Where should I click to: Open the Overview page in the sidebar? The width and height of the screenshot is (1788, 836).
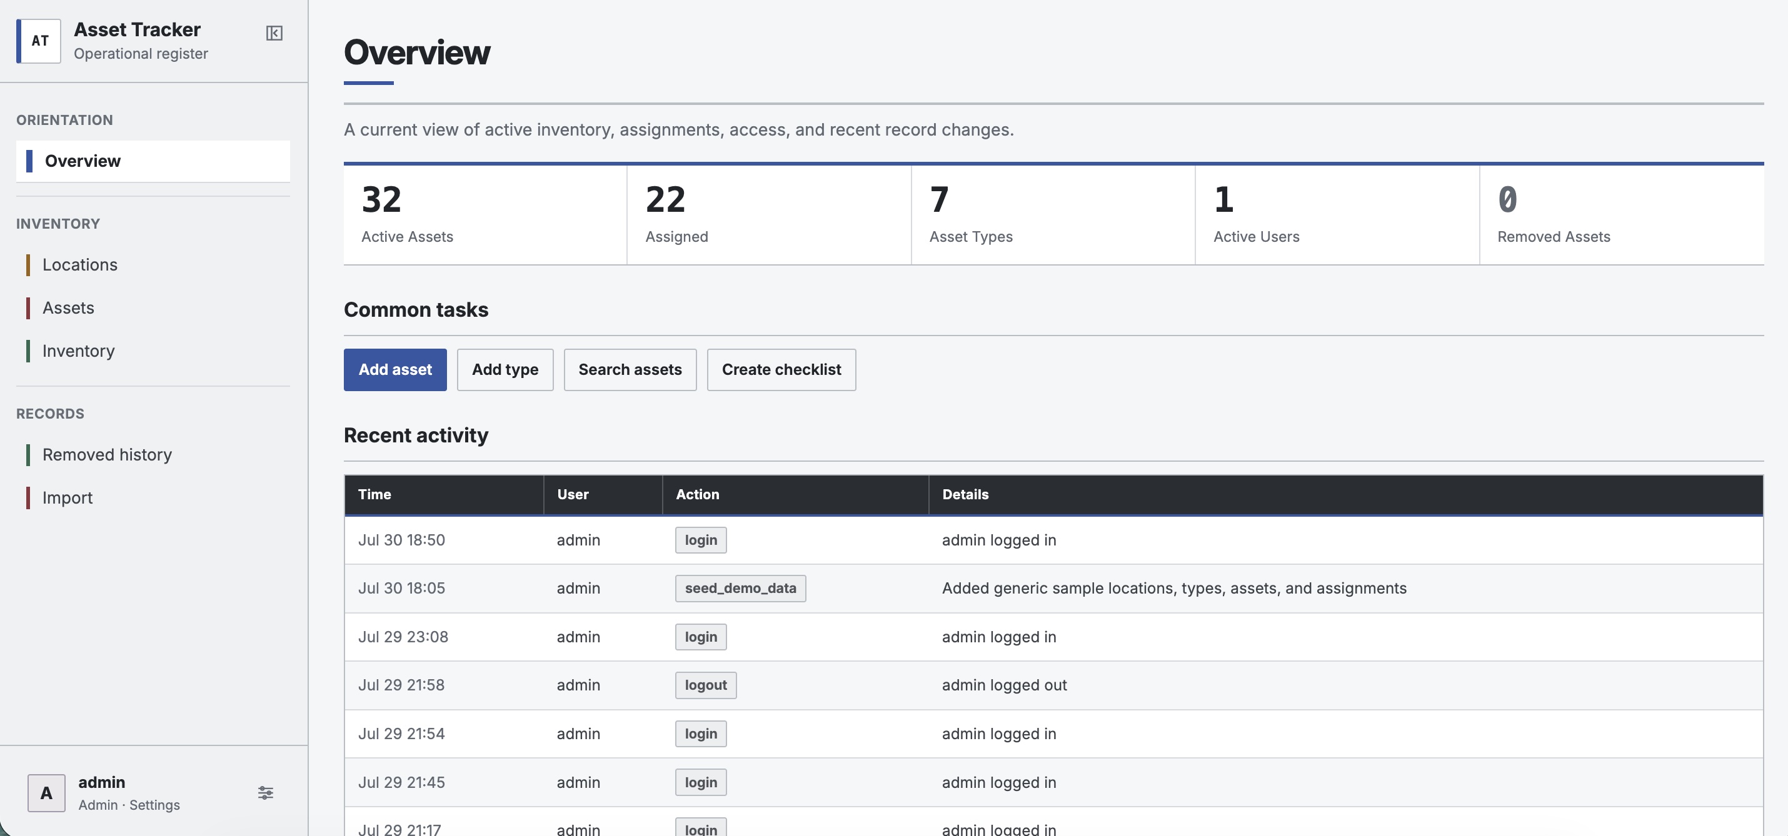click(x=153, y=161)
